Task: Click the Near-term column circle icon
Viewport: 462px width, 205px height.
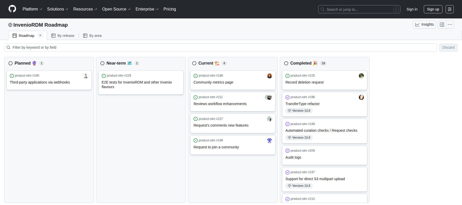Action: click(x=102, y=63)
